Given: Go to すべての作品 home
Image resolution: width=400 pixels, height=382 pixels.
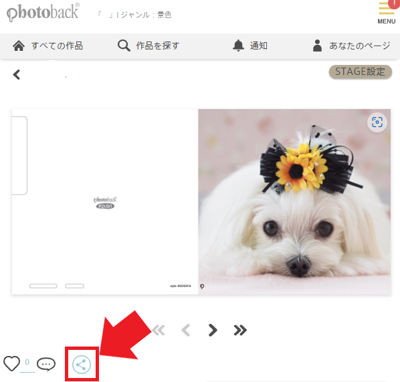Looking at the screenshot, I should 48,46.
